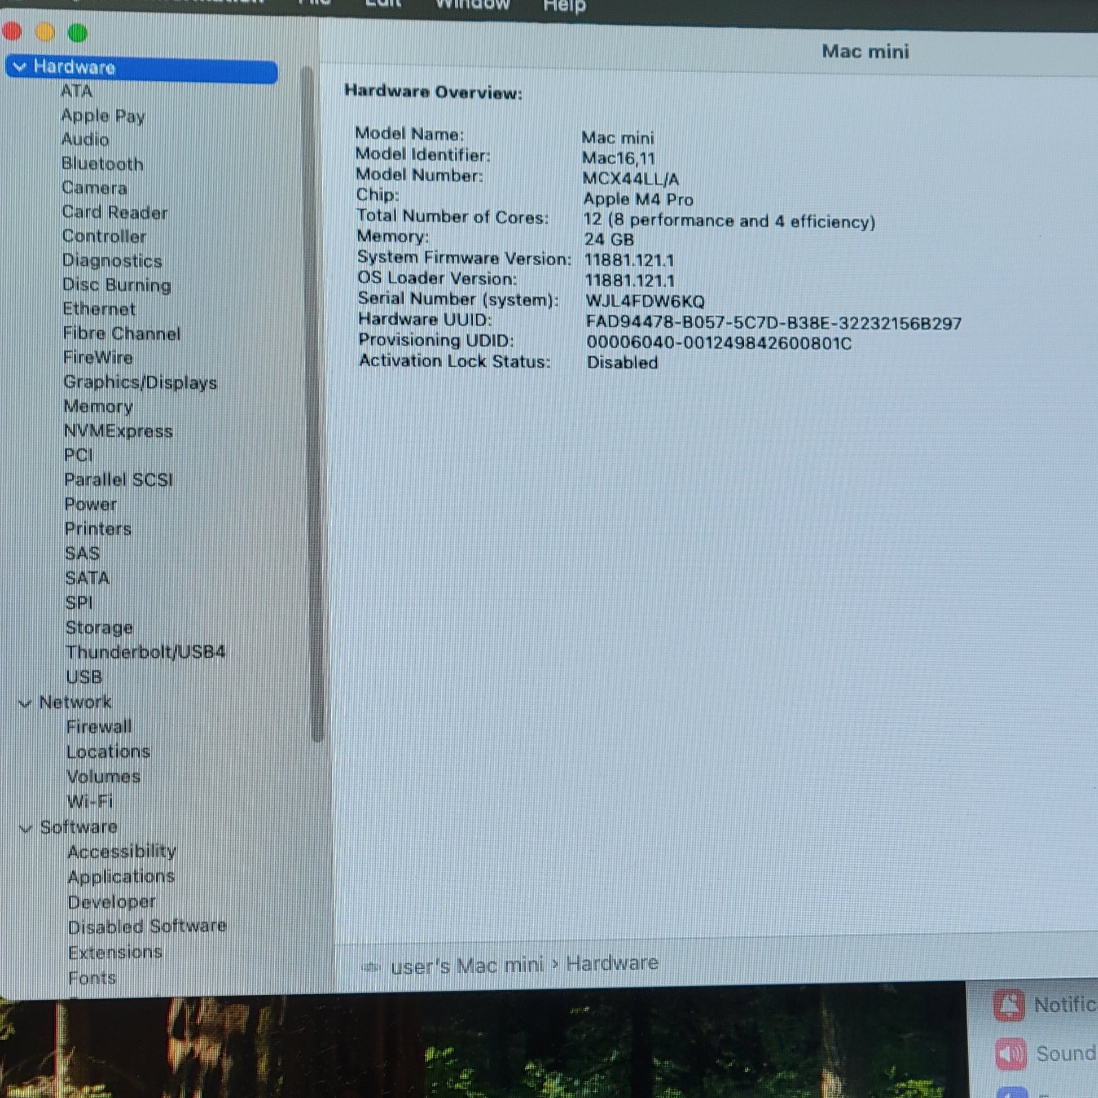Click the serial number value

644,301
